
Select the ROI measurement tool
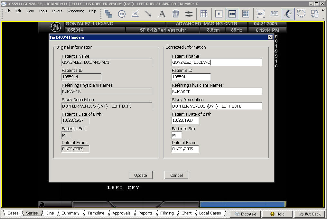click(x=122, y=14)
